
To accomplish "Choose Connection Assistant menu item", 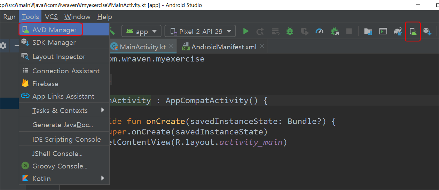I will (64, 71).
